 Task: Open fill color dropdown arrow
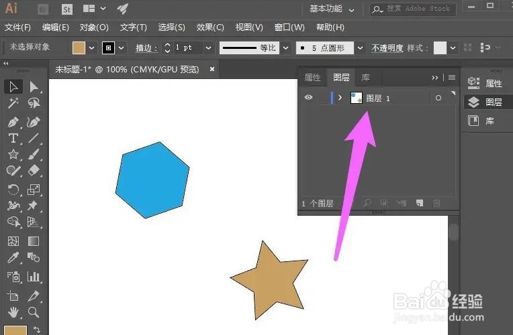click(92, 48)
